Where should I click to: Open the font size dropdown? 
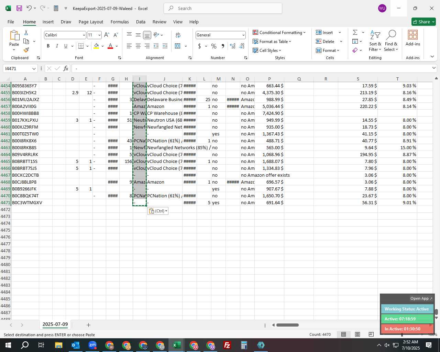[x=99, y=35]
